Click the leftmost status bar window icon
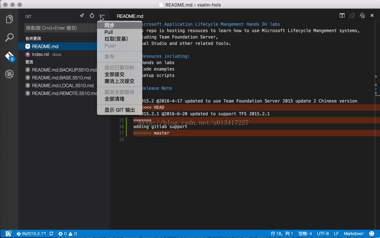The image size is (380, 238). [9, 233]
